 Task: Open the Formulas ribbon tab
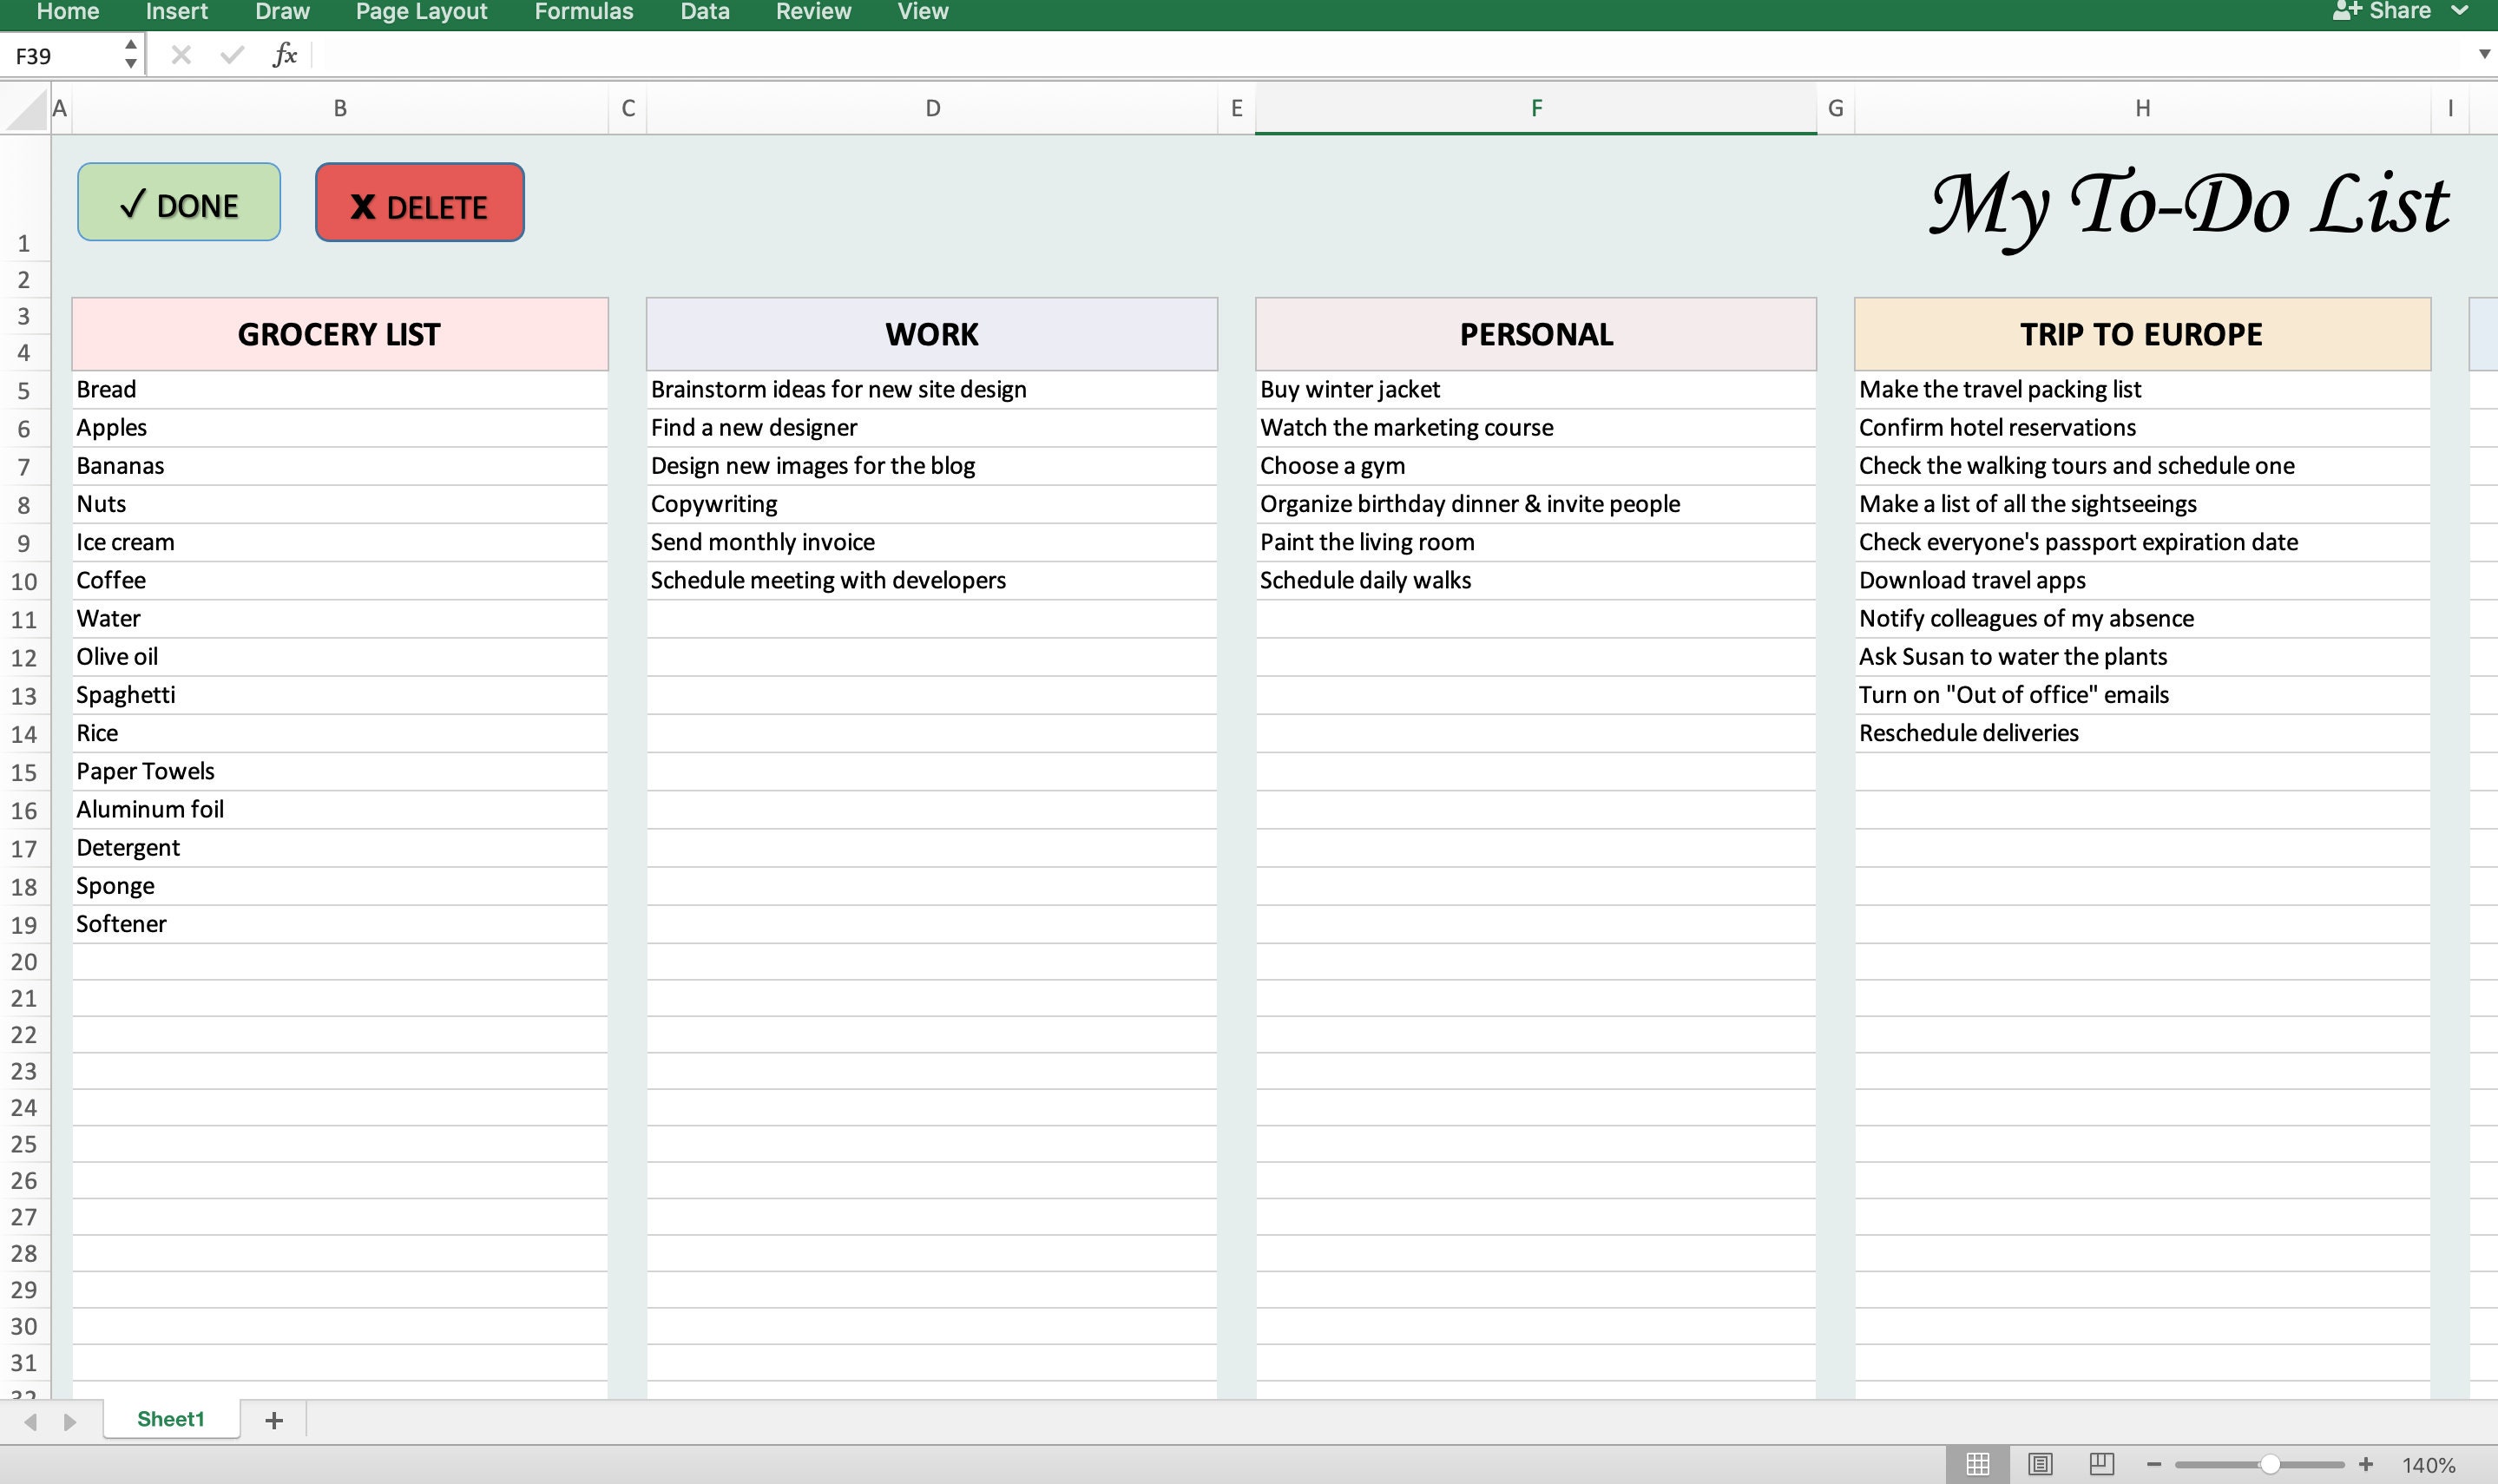point(583,11)
